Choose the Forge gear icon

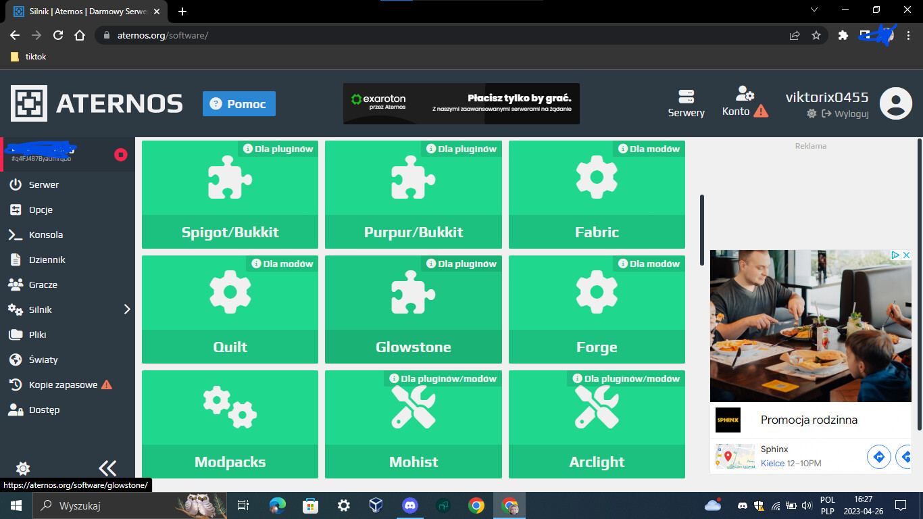tap(597, 293)
